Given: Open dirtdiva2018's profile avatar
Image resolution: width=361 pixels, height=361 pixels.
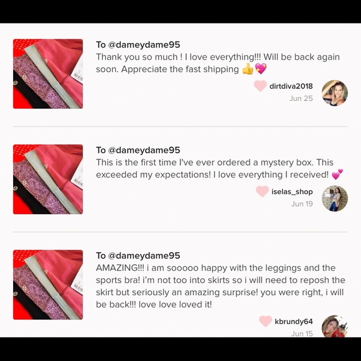Looking at the screenshot, I should [334, 93].
